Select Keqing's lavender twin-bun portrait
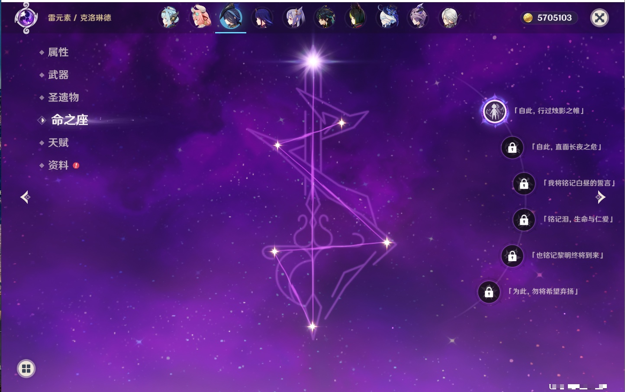This screenshot has height=392, width=625. click(294, 18)
